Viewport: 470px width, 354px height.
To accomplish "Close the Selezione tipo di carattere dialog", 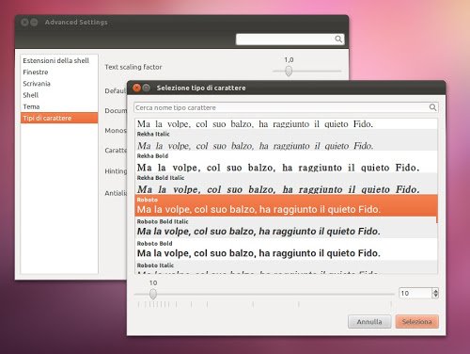I will (x=136, y=88).
